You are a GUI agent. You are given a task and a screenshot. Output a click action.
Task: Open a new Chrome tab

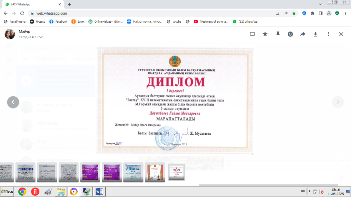69,4
